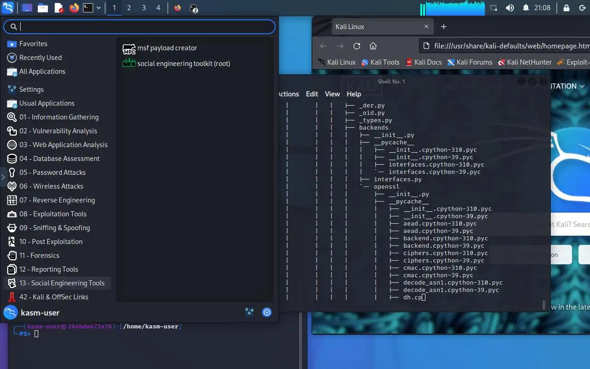Screen dimensions: 590x369
Task: Click the blue session logout icon in menu
Action: (267, 313)
